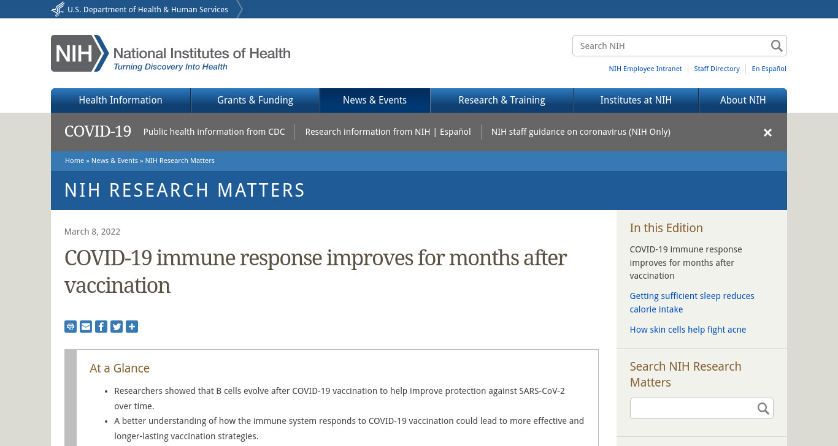This screenshot has width=838, height=446.
Task: Open NIH staff guidance on coronavirus link
Action: click(581, 132)
